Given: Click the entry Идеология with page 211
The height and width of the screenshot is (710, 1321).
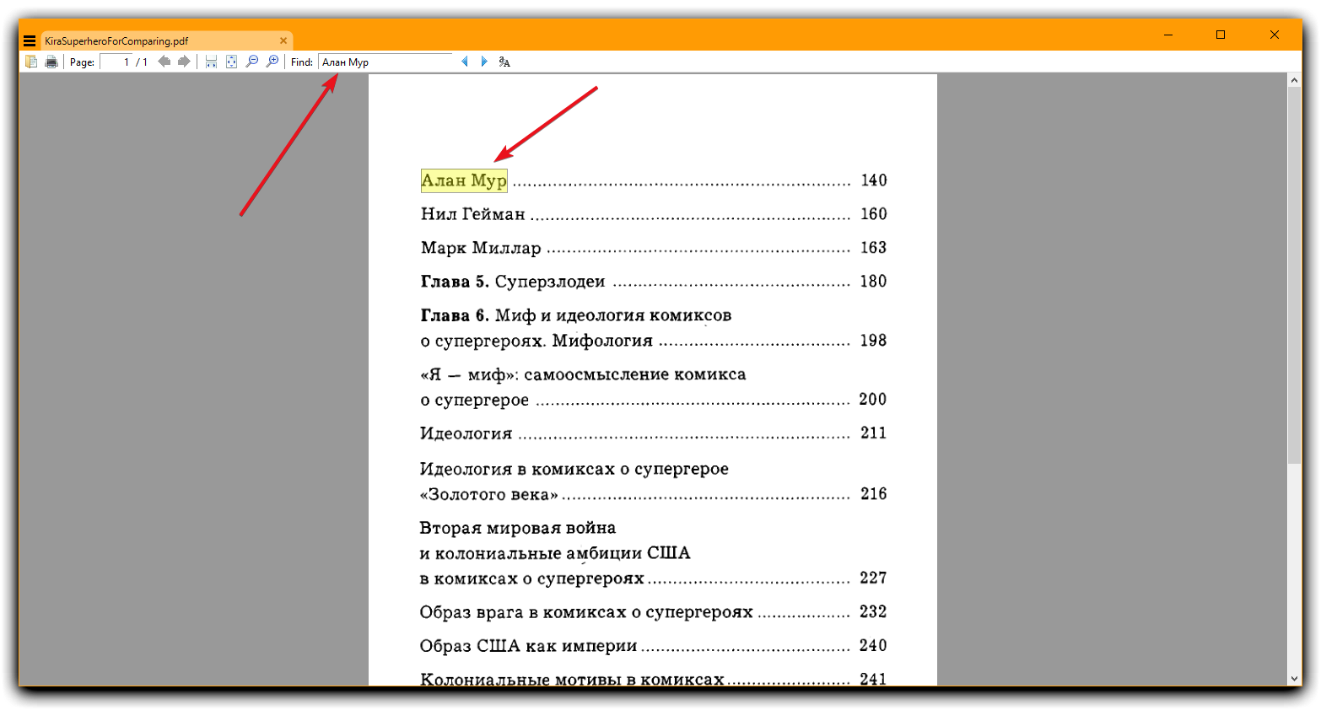Looking at the screenshot, I should 466,433.
